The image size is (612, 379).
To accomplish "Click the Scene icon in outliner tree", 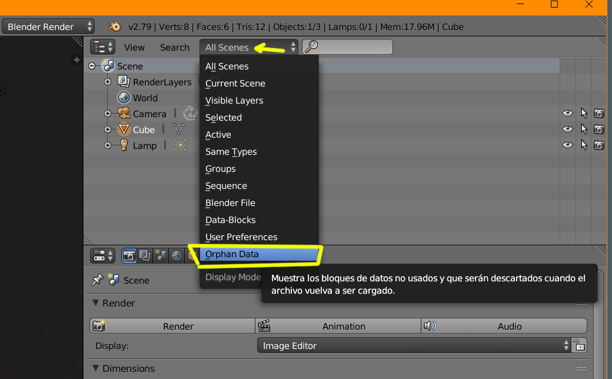I will (x=108, y=65).
